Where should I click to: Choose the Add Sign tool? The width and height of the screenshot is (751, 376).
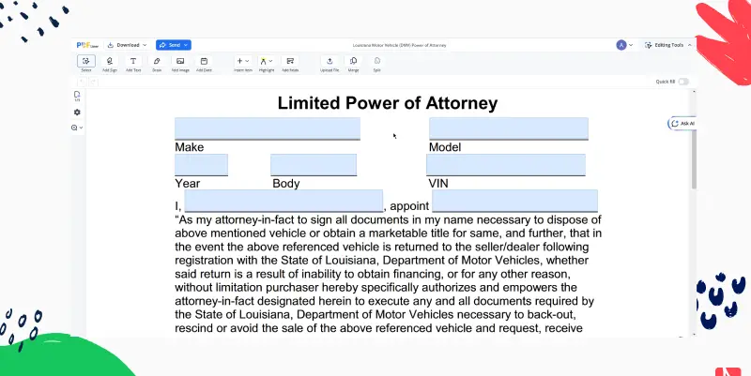110,63
